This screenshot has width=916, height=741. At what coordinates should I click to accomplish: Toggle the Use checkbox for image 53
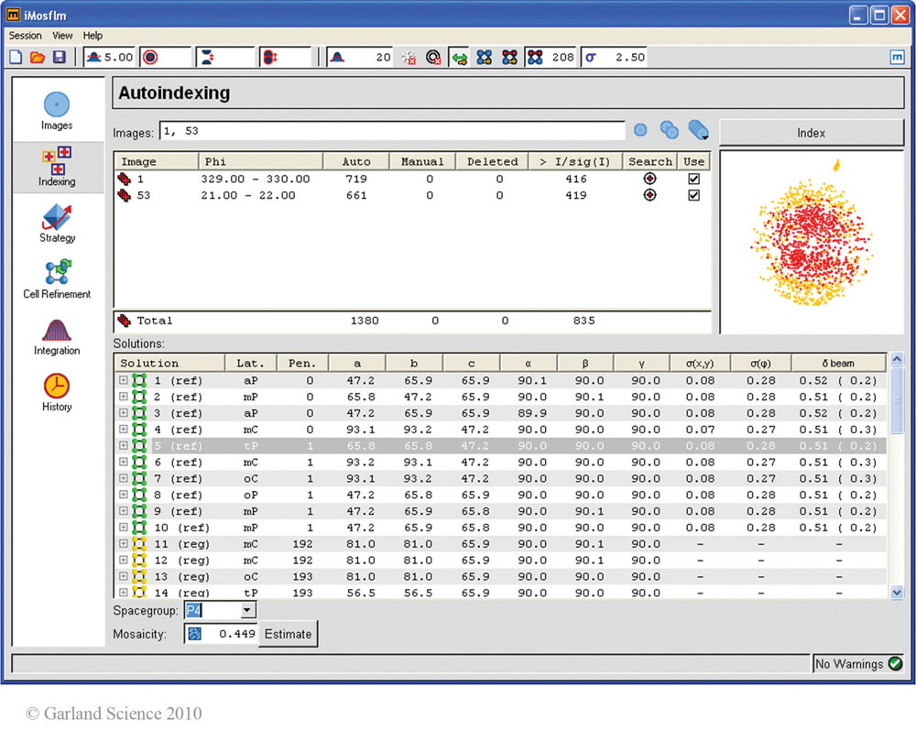693,195
